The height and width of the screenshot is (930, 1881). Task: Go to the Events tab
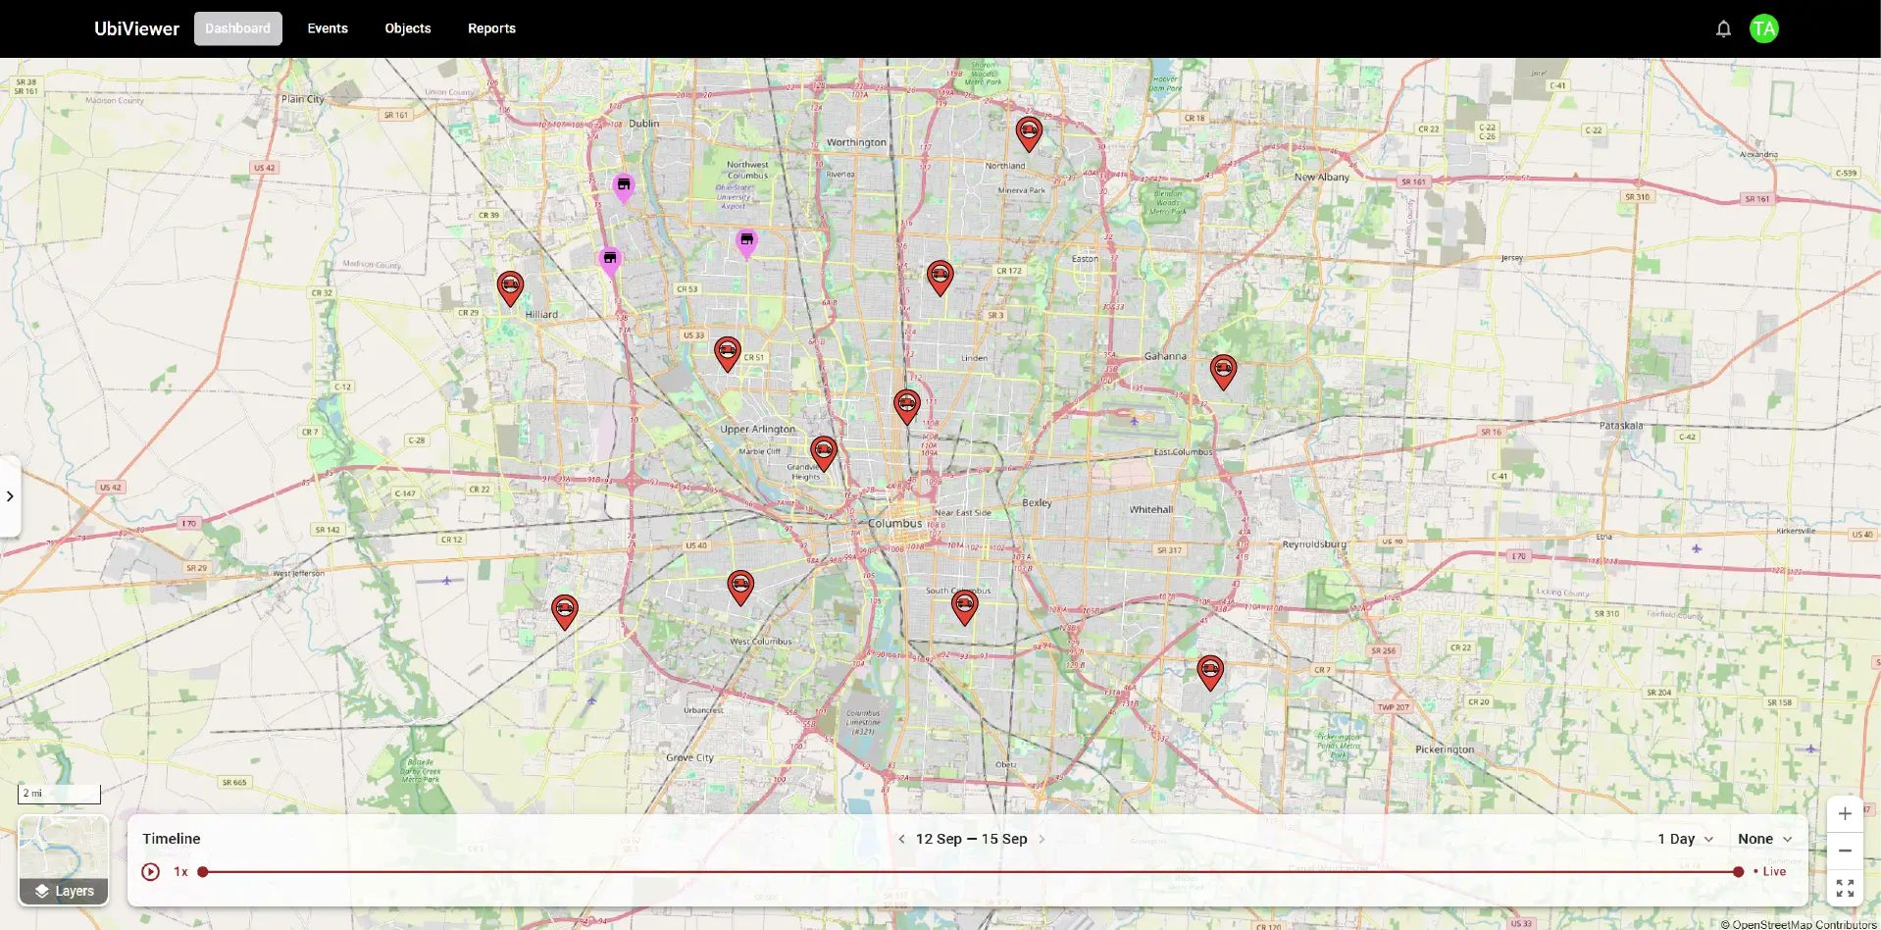tap(328, 28)
